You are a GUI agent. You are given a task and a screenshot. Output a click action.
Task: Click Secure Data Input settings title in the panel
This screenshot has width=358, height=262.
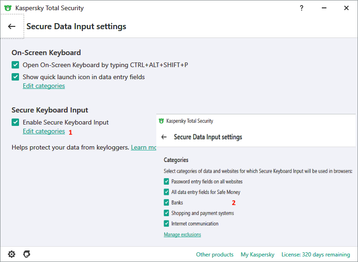pos(208,137)
